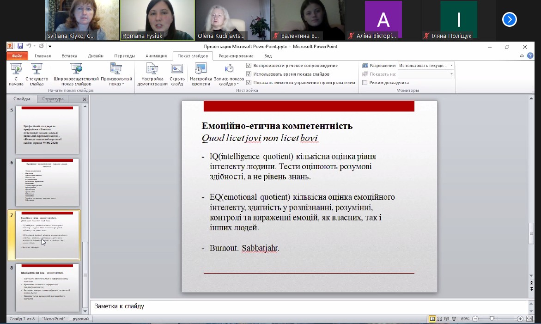Screen dimensions: 541x324
Task: Save presentation via quick access toolbar
Action: click(20, 46)
